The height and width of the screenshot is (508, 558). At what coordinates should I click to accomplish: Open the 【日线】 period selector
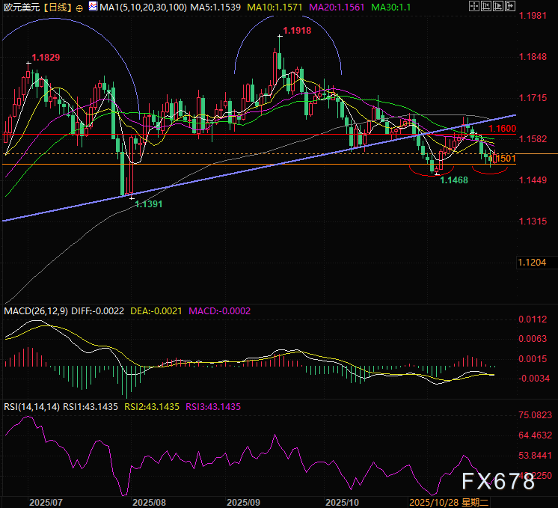click(x=57, y=6)
